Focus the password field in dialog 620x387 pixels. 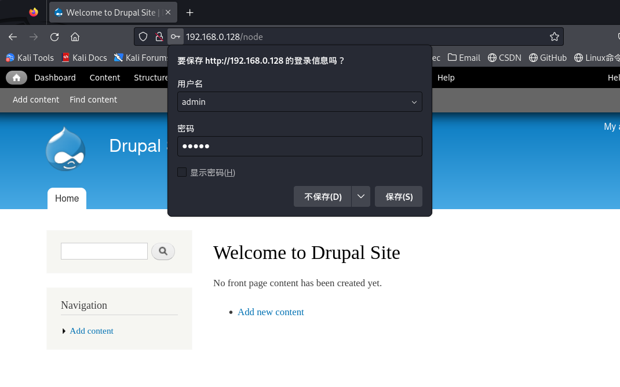point(300,146)
